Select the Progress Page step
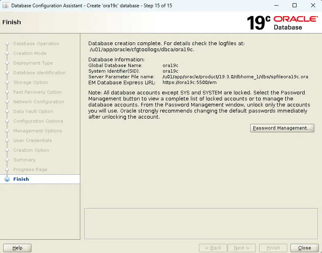 pyautogui.click(x=30, y=169)
